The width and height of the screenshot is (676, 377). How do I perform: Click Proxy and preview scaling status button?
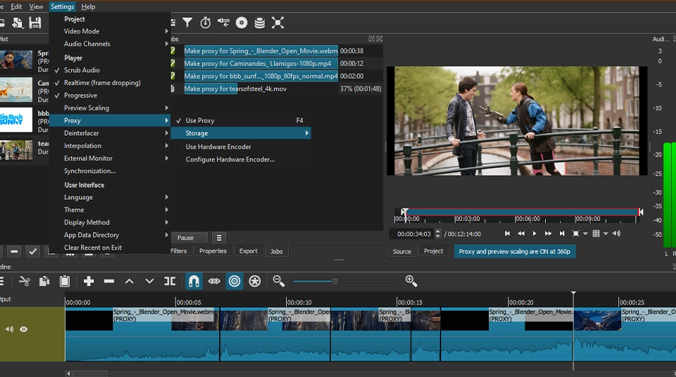514,252
